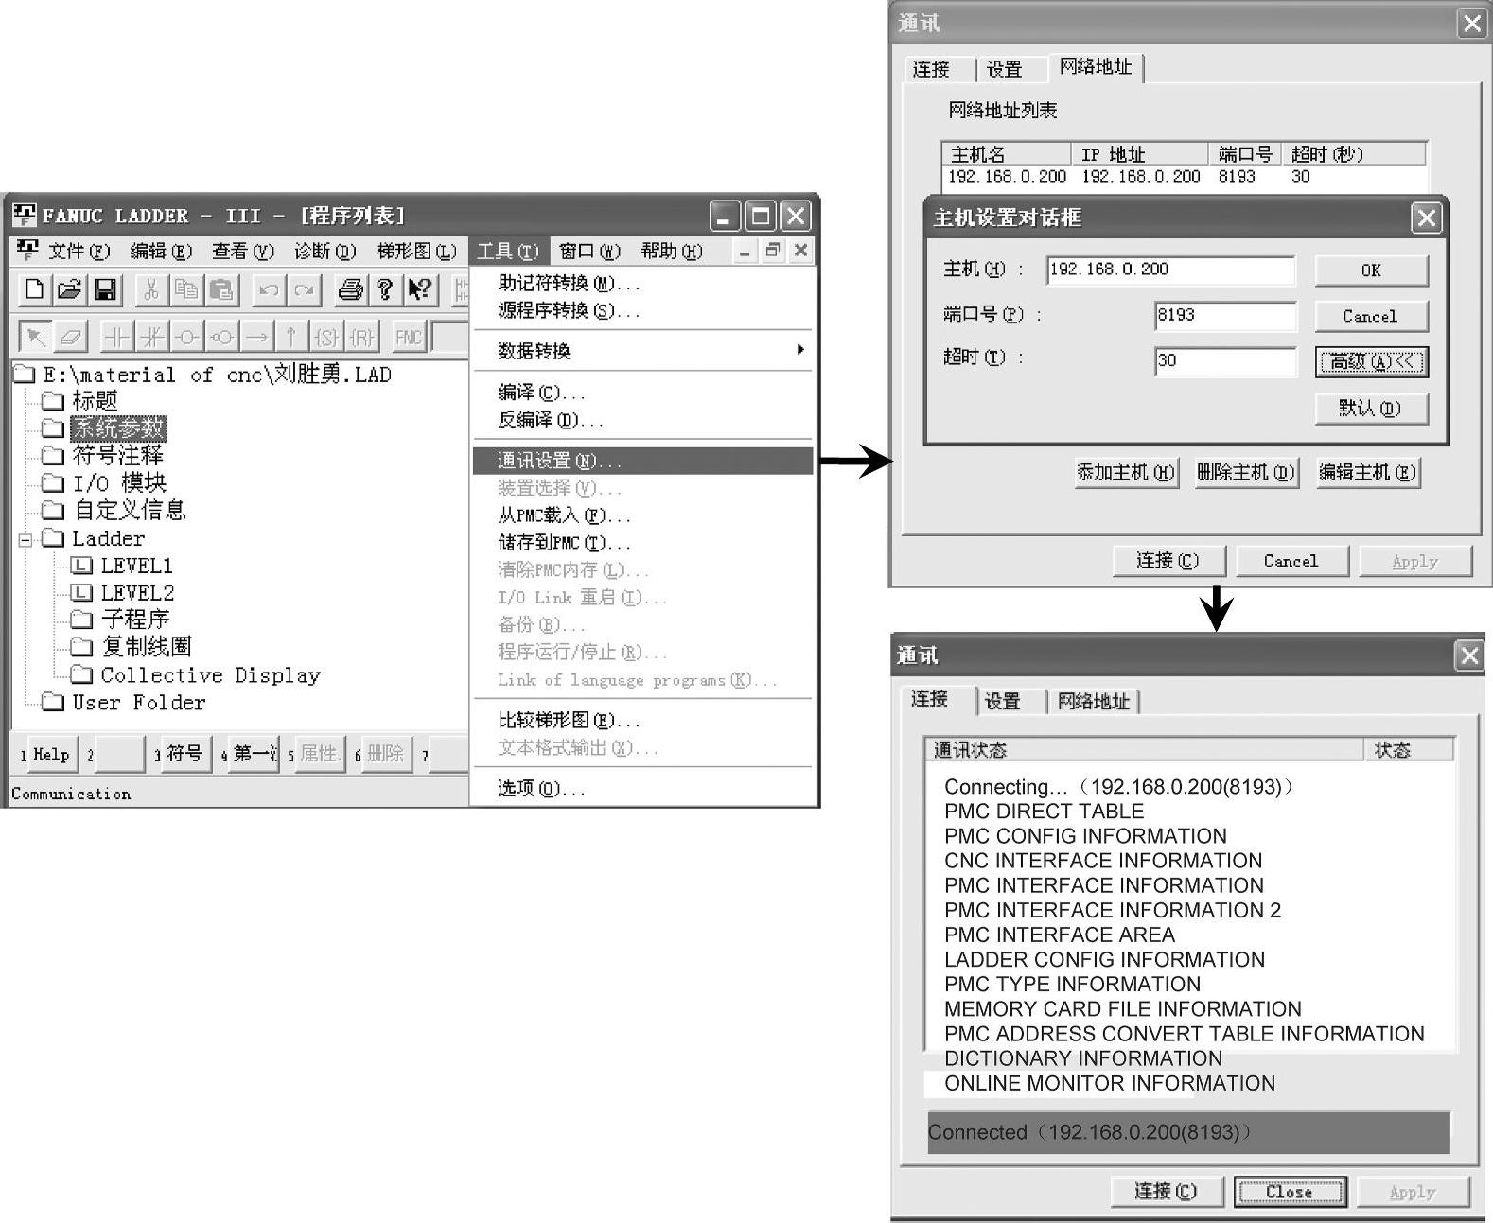This screenshot has height=1223, width=1493.
Task: Open the 诊断(D) menu
Action: (325, 251)
